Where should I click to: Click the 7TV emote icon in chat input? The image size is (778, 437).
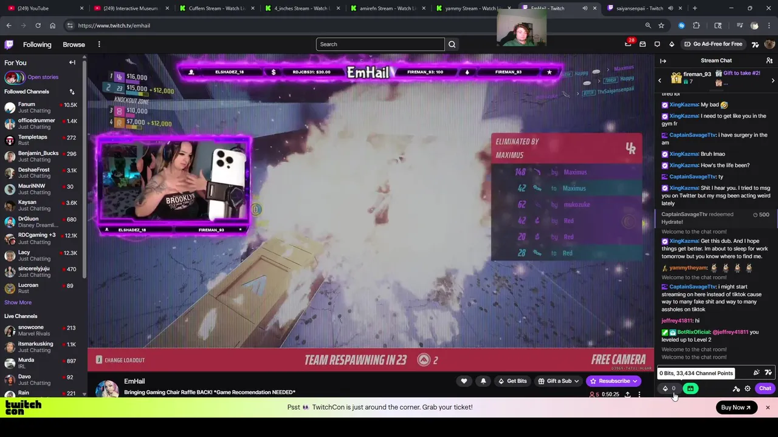768,373
